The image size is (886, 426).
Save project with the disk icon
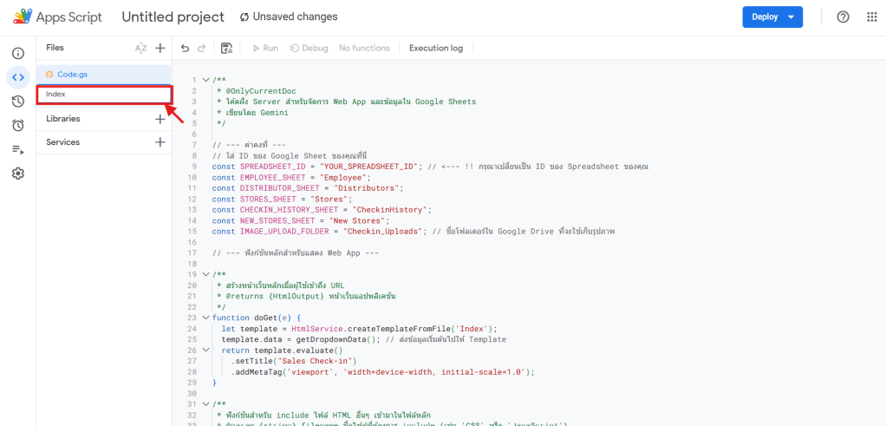coord(226,49)
